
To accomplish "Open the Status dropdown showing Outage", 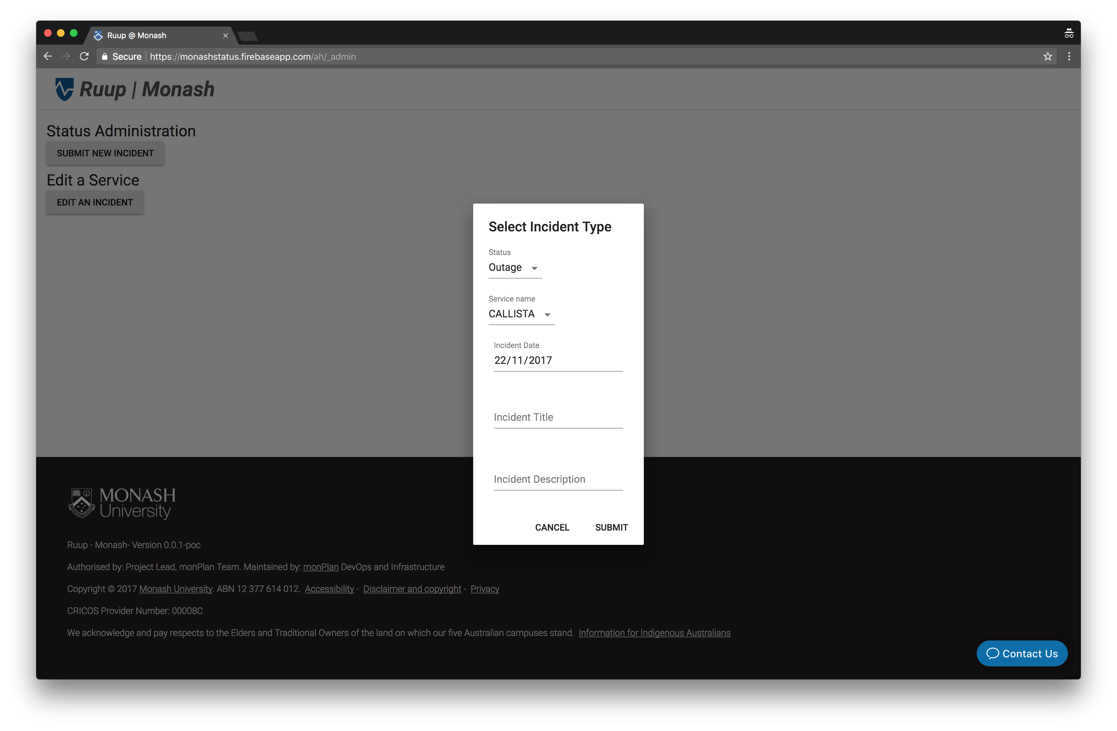I will tap(515, 268).
